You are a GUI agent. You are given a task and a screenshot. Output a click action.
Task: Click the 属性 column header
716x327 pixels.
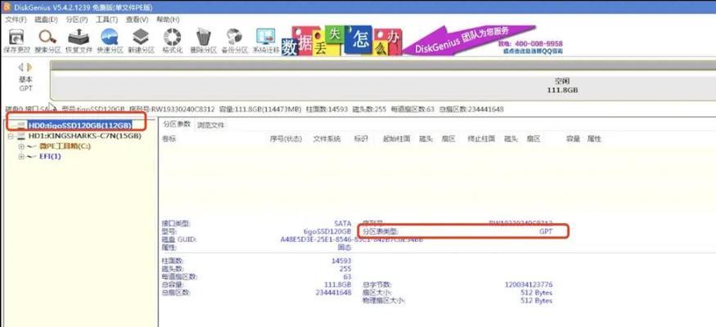(x=594, y=139)
